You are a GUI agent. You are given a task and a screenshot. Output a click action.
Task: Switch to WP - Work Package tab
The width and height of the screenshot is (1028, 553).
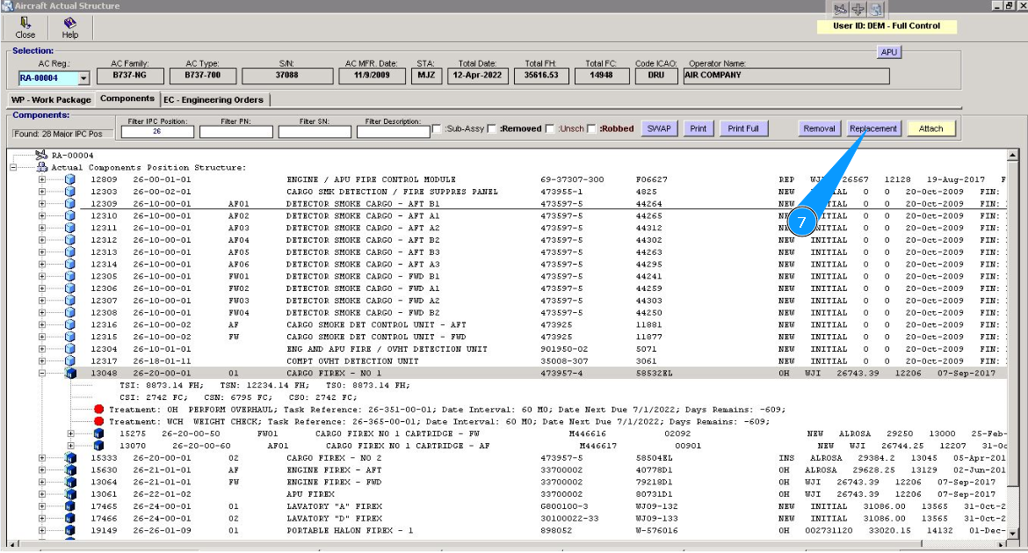pyautogui.click(x=51, y=99)
